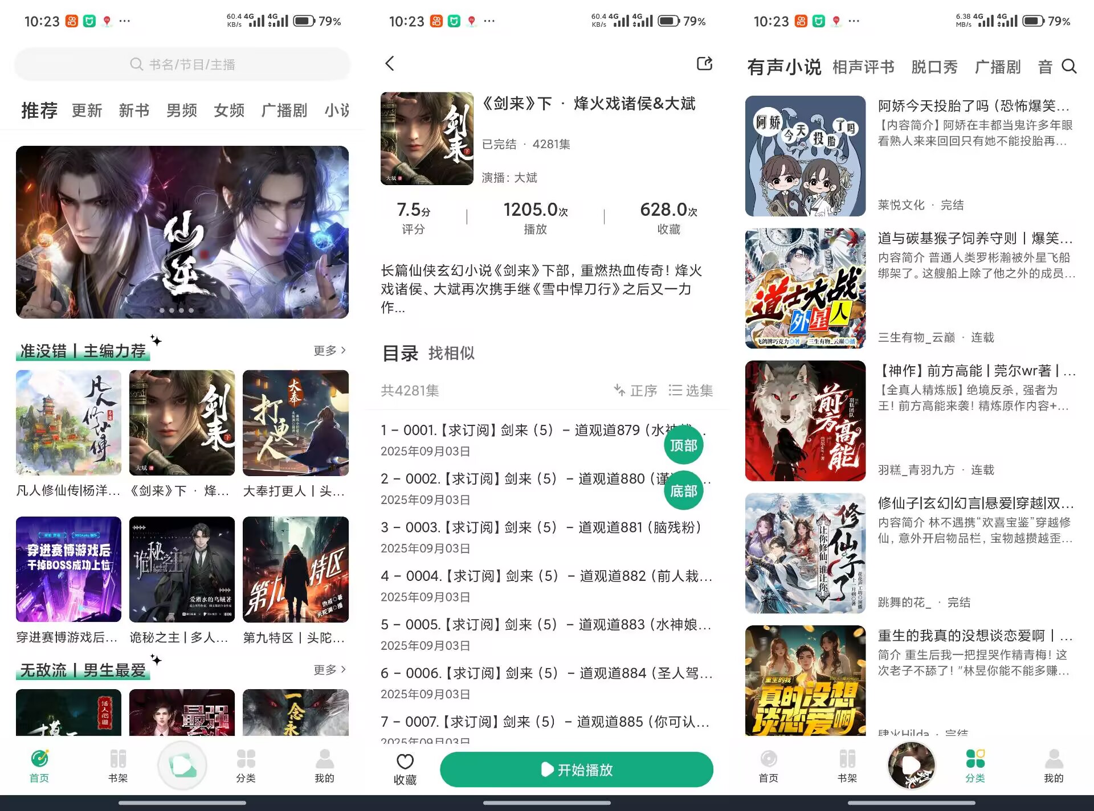This screenshot has width=1094, height=811.
Task: Open the 大奉打更人 cover thumbnail
Action: click(295, 423)
